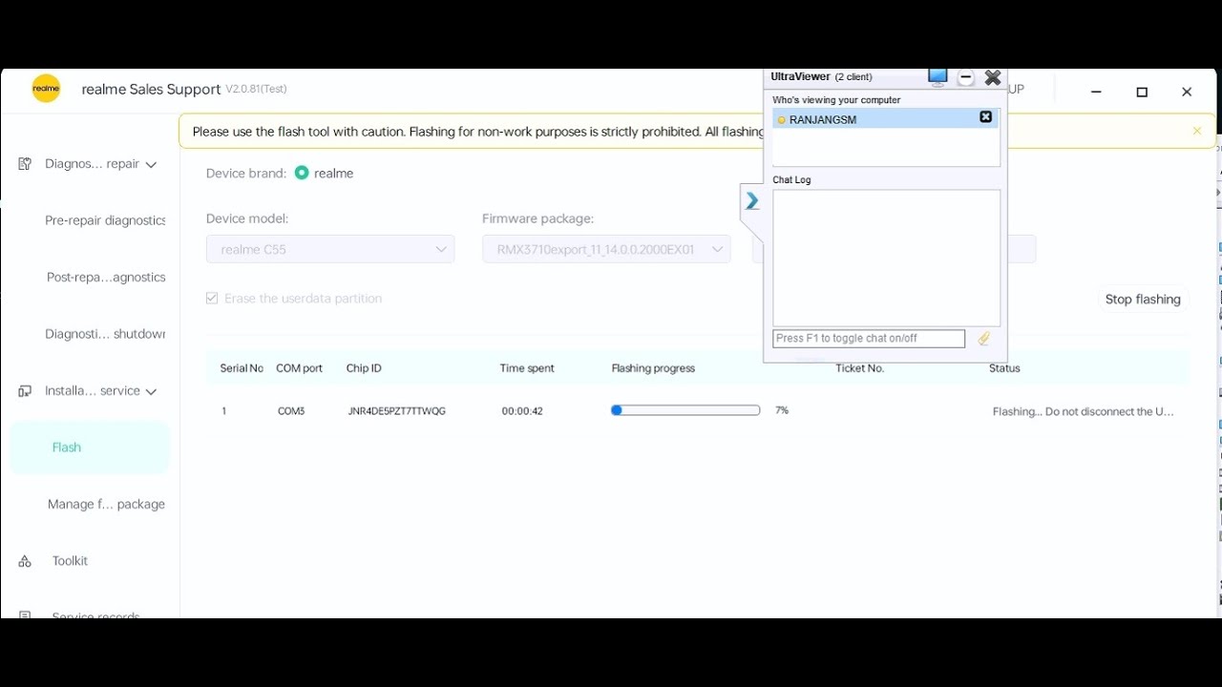Open the Toolkit icon in sidebar
1222x687 pixels.
[x=25, y=561]
